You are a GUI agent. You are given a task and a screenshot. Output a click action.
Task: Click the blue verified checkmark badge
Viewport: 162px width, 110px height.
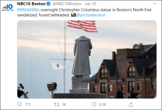48,4
